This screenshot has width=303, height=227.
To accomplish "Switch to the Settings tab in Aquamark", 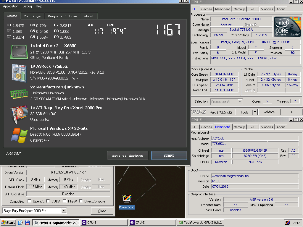I will click(x=33, y=16).
